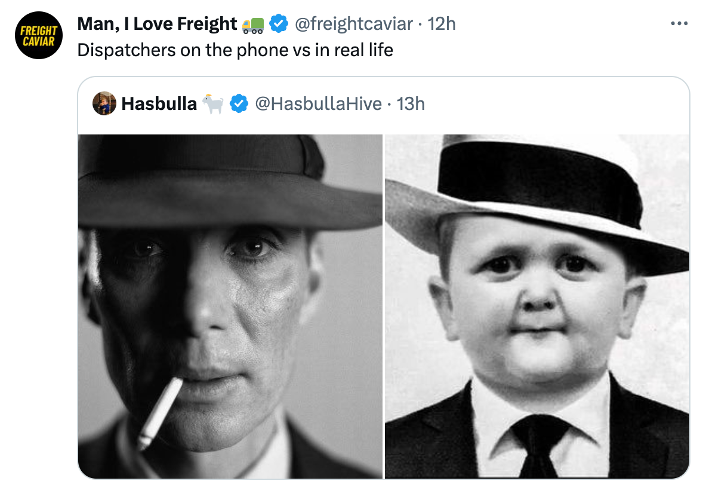The width and height of the screenshot is (703, 490).
Task: Enlarge the left photo of man with cigarette
Action: click(230, 306)
